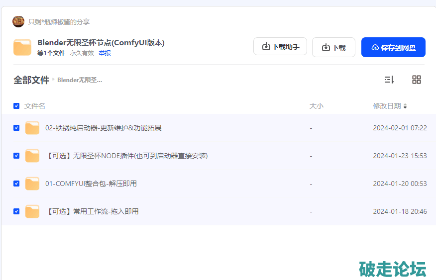Click folder icon for 常用工作流
Image resolution: width=436 pixels, height=280 pixels.
[32, 212]
